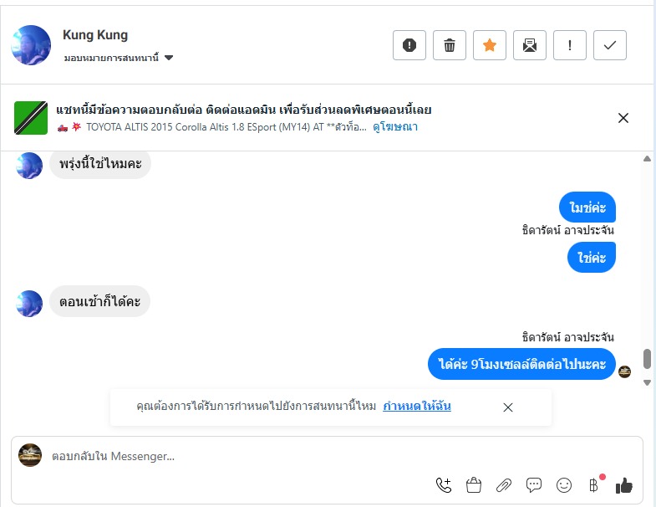The image size is (656, 507).
Task: Open the 'ดูโฆษณา' ad link
Action: (395, 127)
